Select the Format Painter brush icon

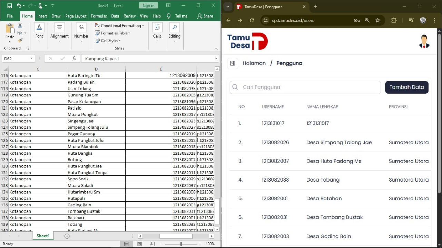point(20,40)
